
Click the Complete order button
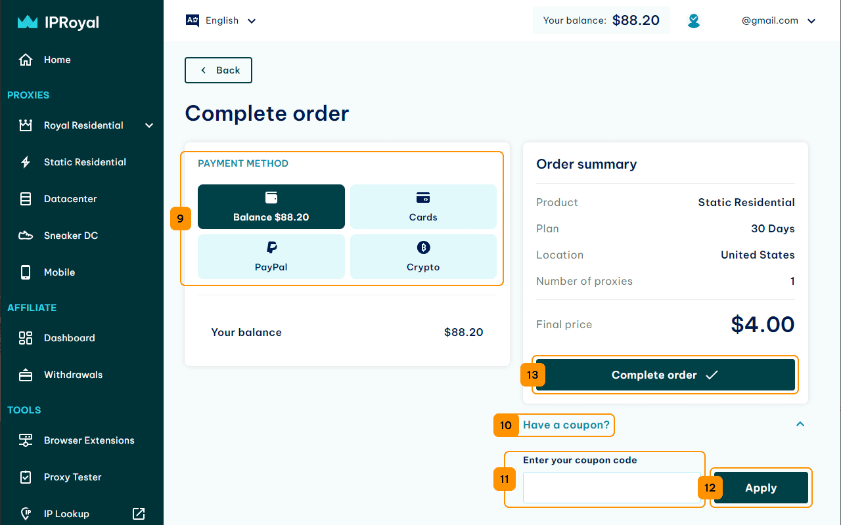pos(666,375)
